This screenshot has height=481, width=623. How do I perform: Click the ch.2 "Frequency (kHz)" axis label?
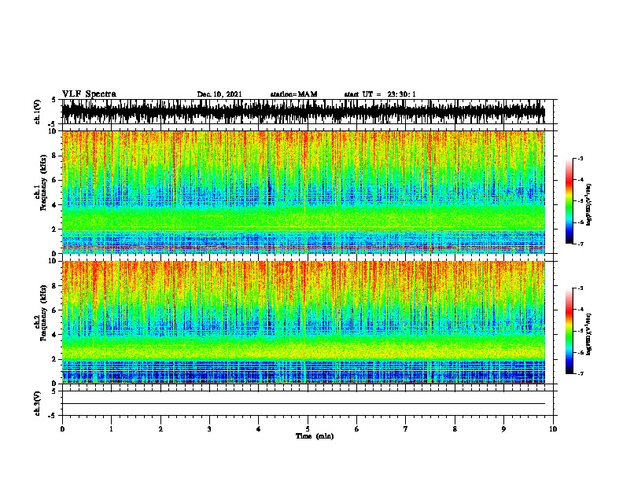42,313
